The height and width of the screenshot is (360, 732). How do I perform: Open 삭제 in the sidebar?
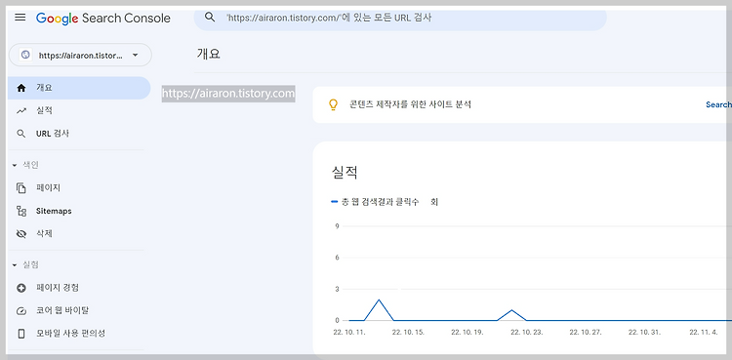click(44, 233)
